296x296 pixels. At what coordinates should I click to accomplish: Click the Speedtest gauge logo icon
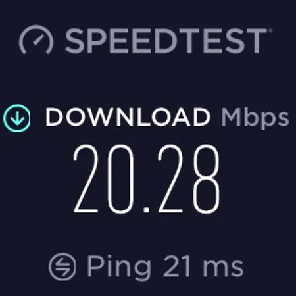[x=36, y=39]
